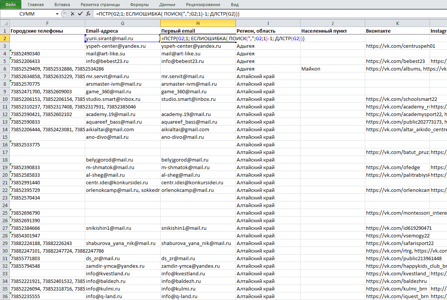Select G cell belyjgorod@mail.ru
The width and height of the screenshot is (447, 300).
coord(122,160)
